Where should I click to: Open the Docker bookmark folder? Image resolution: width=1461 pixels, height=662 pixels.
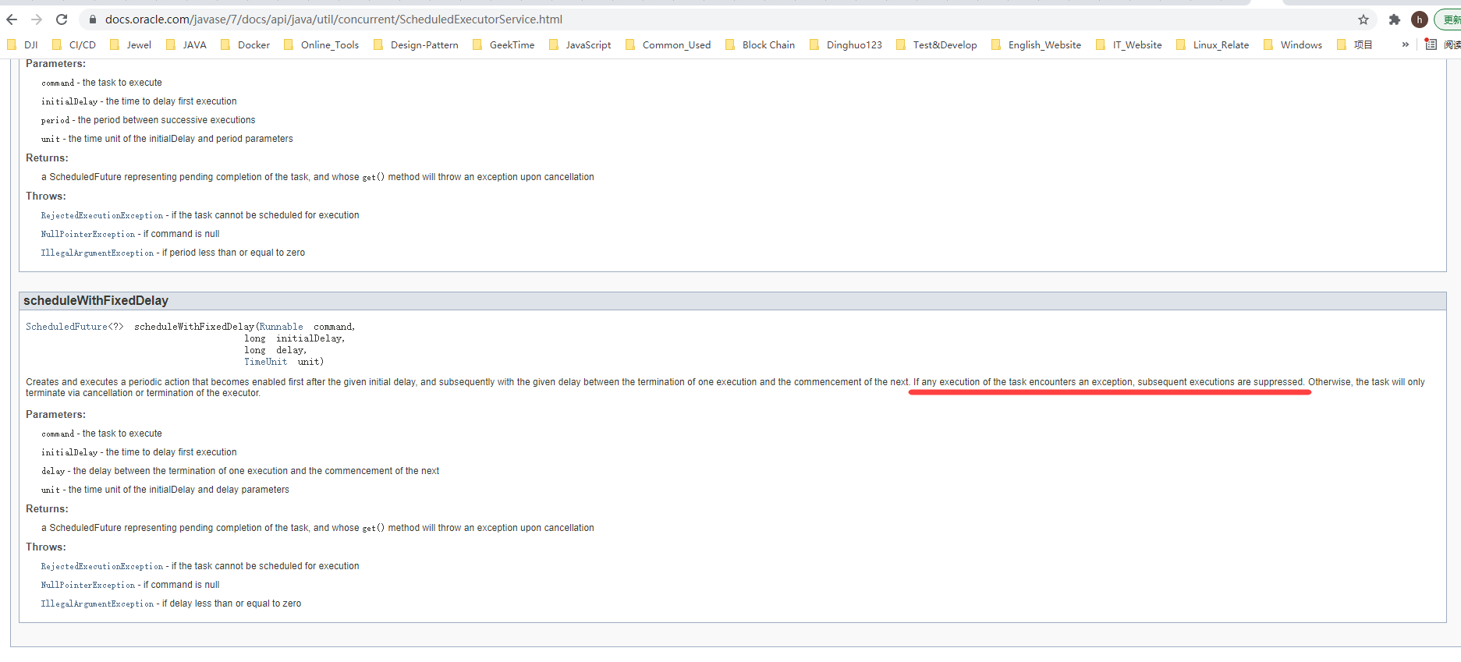tap(246, 44)
